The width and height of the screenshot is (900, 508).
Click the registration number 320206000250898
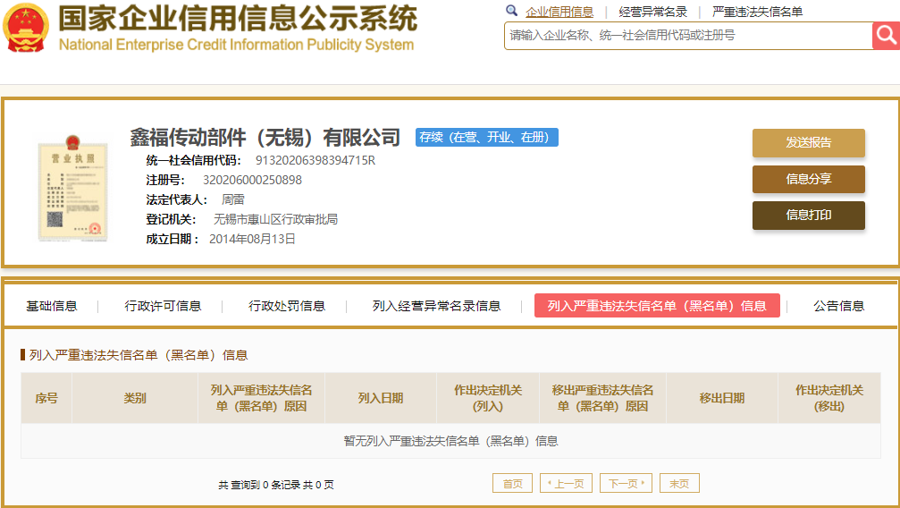tap(252, 180)
